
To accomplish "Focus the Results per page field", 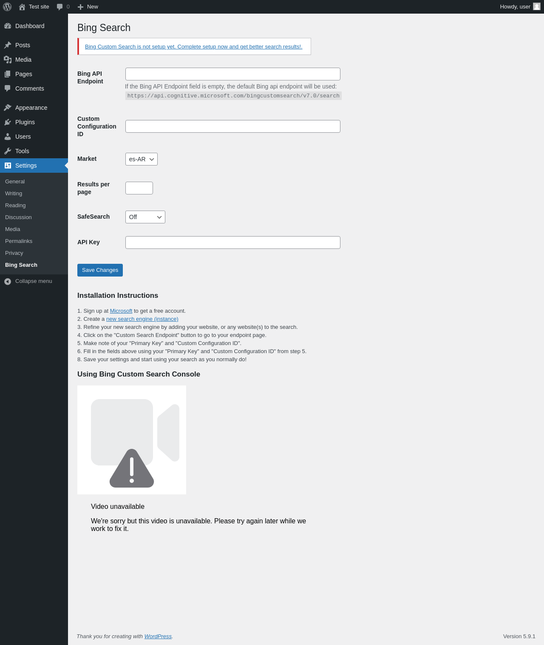I will (139, 188).
